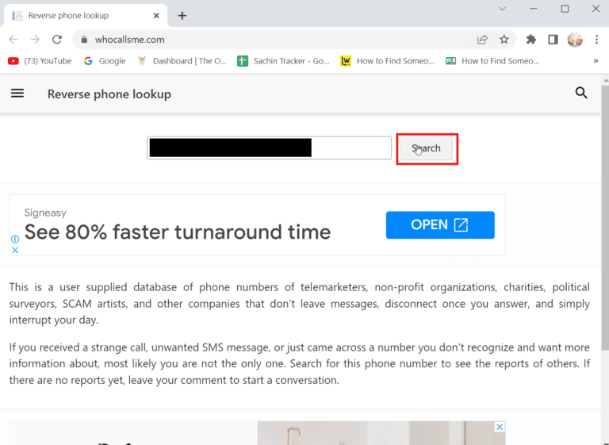The width and height of the screenshot is (609, 445).
Task: Bookmark this page using the star icon
Action: pos(504,39)
